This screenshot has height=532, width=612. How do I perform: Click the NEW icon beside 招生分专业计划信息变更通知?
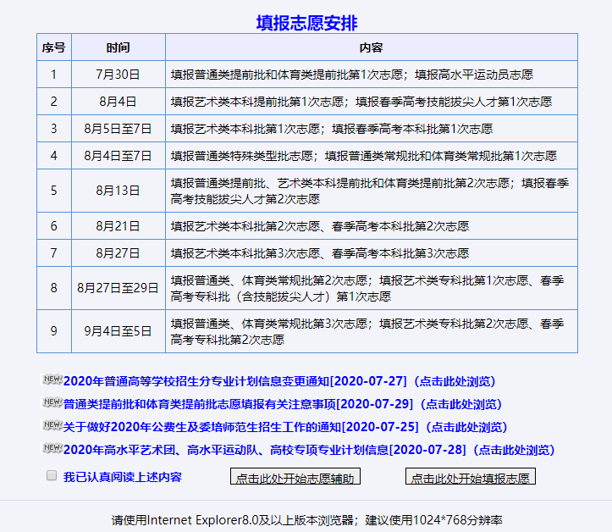(52, 380)
